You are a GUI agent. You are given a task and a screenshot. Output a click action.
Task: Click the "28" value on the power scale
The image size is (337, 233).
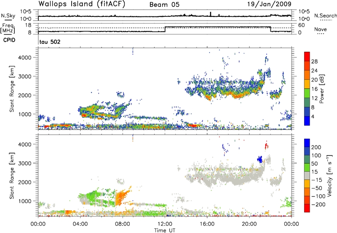[314, 61]
